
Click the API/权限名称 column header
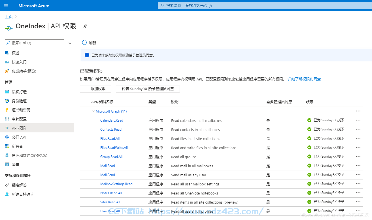click(x=102, y=102)
